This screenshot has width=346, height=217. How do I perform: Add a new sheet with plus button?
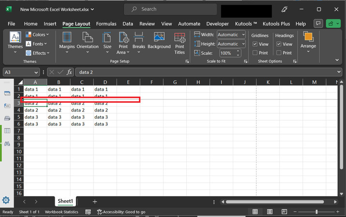[95, 201]
